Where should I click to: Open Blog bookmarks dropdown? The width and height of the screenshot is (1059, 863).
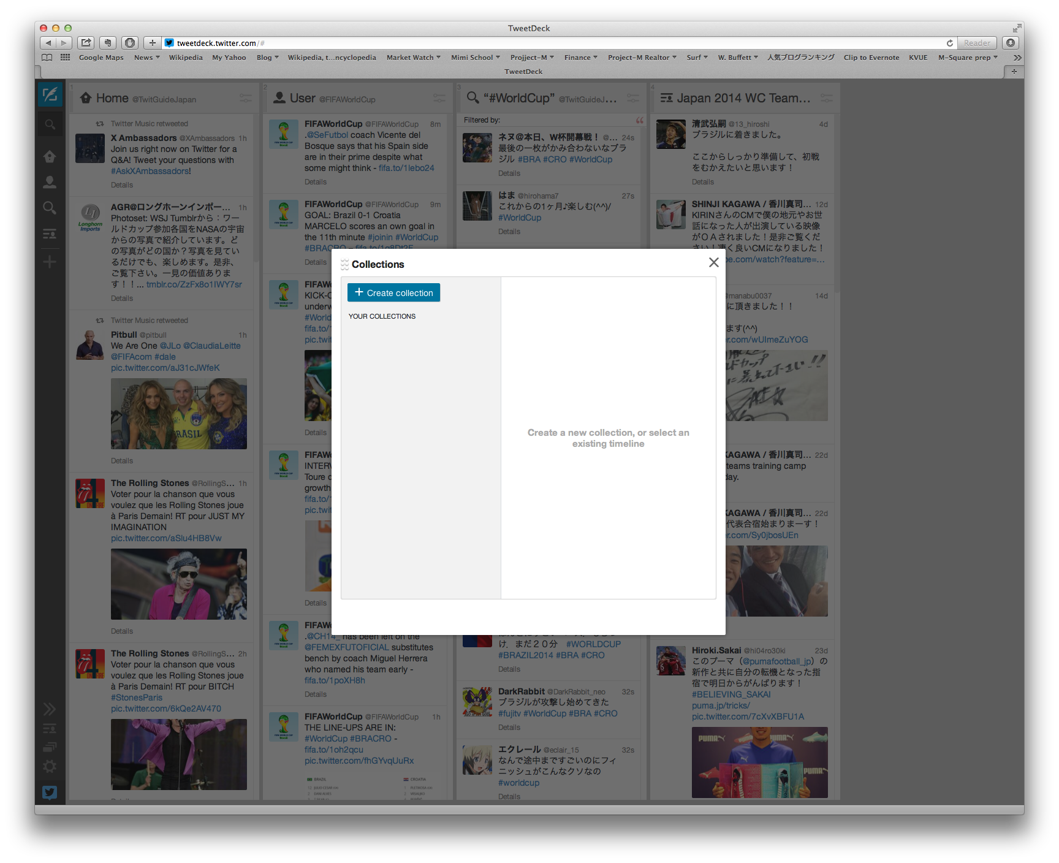click(x=267, y=58)
